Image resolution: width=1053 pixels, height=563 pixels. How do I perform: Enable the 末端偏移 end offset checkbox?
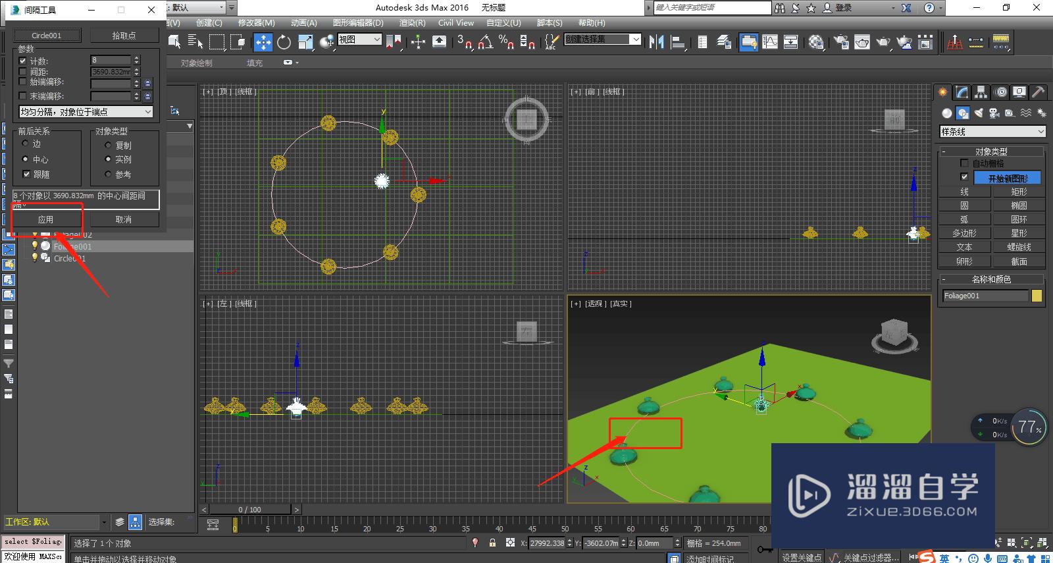click(x=23, y=95)
